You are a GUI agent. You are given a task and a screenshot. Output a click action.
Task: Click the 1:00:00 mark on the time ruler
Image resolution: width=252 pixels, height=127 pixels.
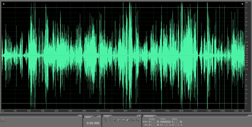[x=167, y=111]
